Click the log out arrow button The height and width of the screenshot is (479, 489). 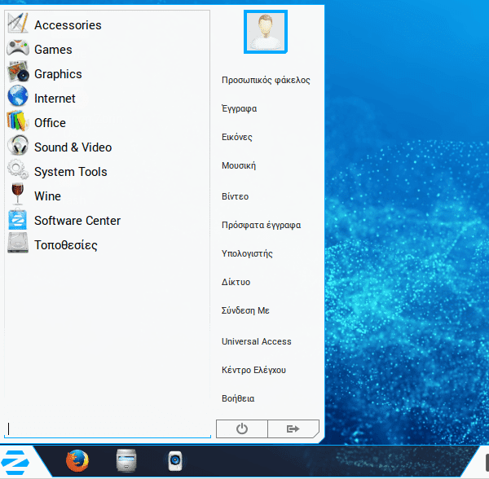coord(293,428)
